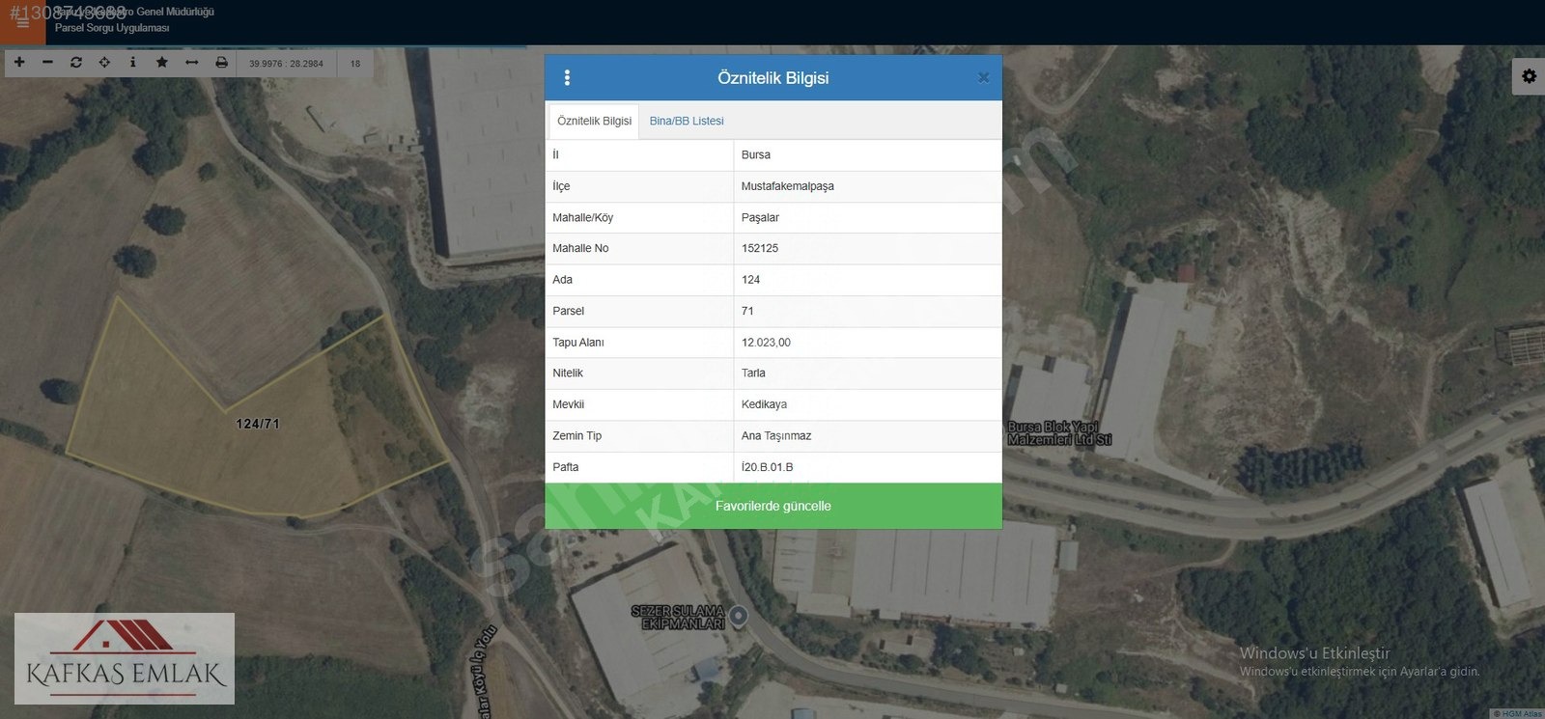1545x719 pixels.
Task: Click the Zemin Tip value Ana Taşınmaz
Action: [776, 436]
